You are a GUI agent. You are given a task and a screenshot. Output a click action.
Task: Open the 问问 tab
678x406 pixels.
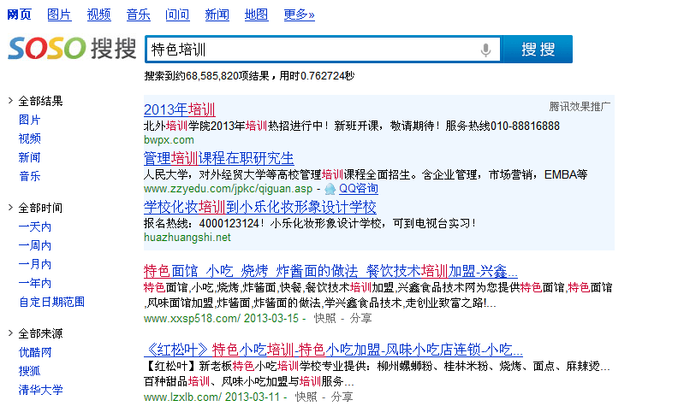pyautogui.click(x=177, y=15)
